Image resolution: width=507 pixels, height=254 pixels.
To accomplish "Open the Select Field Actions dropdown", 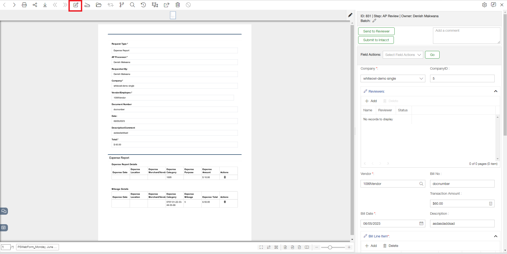I will click(403, 55).
